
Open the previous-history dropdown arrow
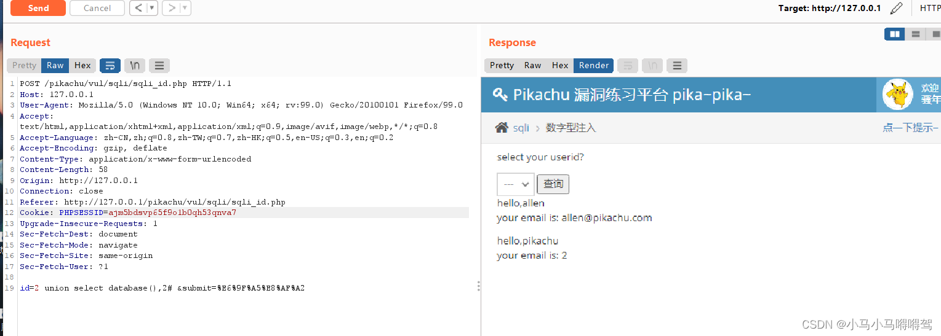[x=152, y=8]
